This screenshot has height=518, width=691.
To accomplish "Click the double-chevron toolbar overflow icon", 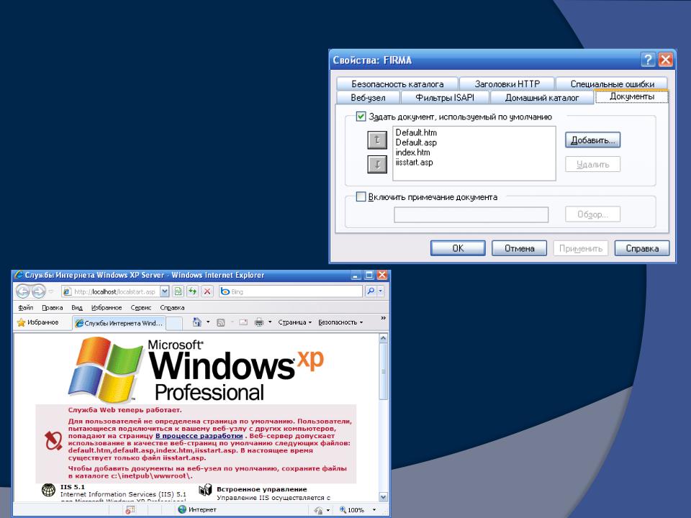I will 383,318.
